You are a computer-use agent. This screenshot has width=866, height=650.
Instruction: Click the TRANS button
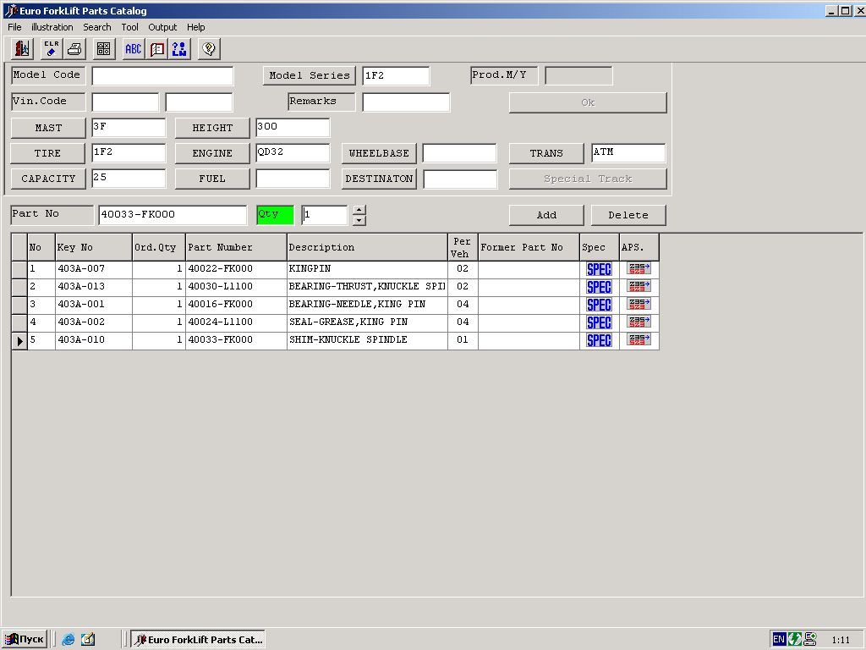[x=546, y=153]
